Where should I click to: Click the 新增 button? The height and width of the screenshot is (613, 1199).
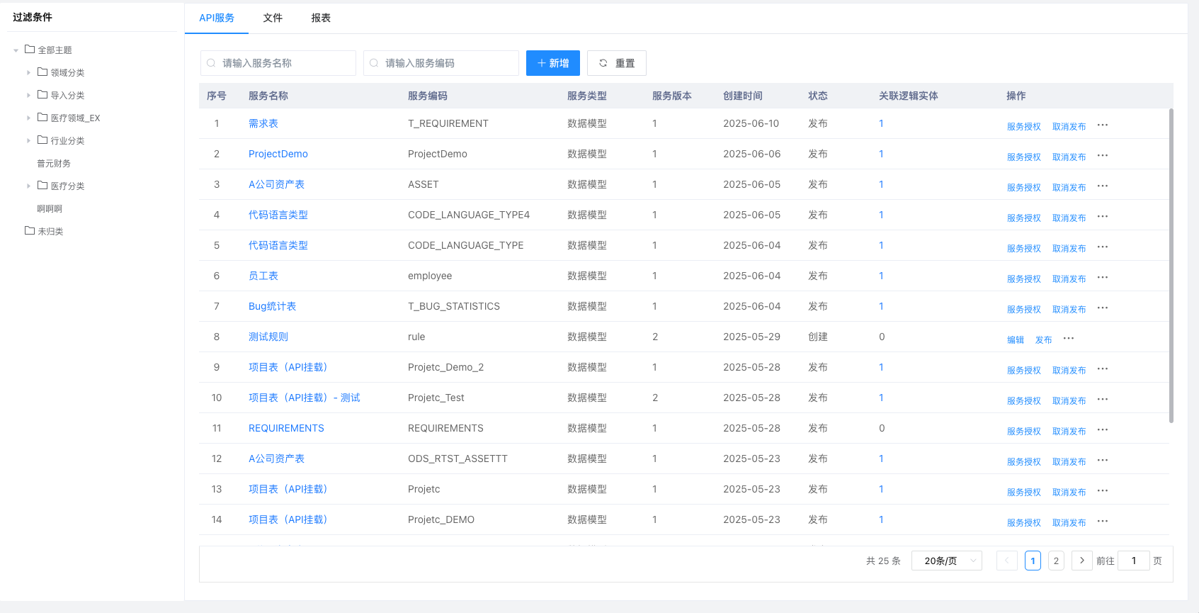pyautogui.click(x=552, y=63)
